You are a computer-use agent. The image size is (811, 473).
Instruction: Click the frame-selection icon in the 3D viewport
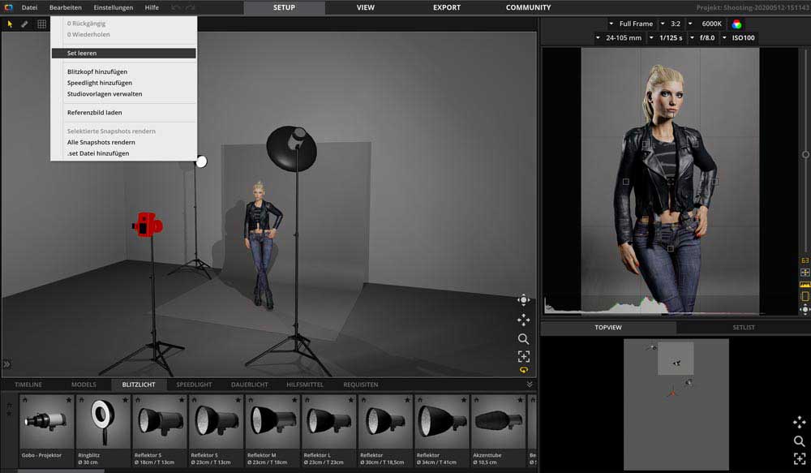click(x=523, y=356)
